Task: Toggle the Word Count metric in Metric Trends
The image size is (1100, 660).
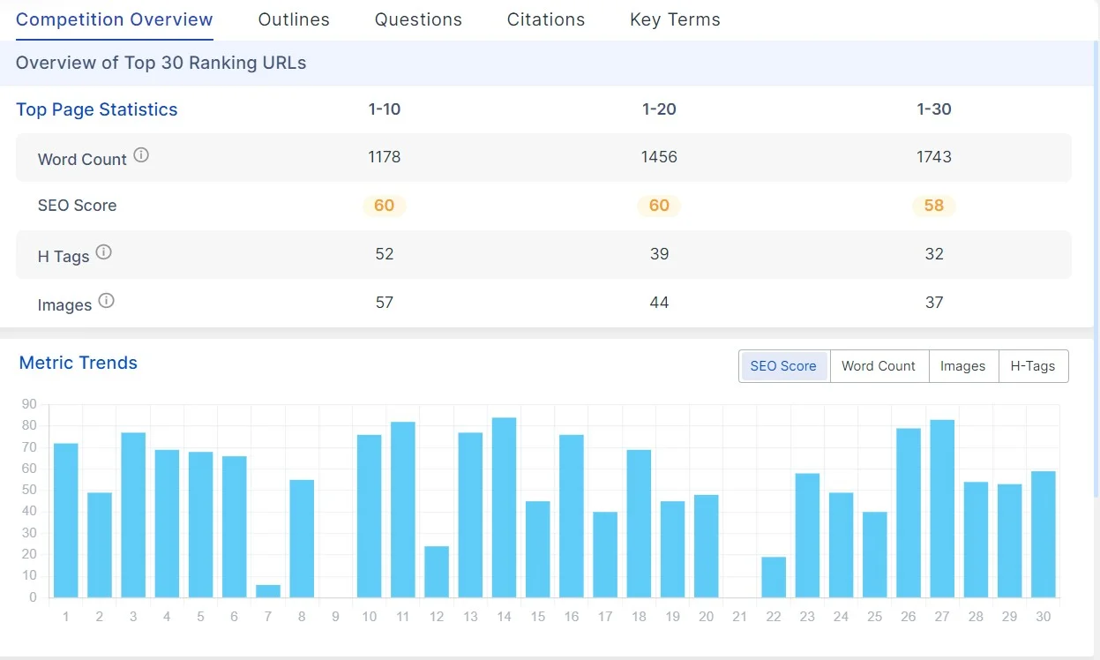Action: point(879,365)
